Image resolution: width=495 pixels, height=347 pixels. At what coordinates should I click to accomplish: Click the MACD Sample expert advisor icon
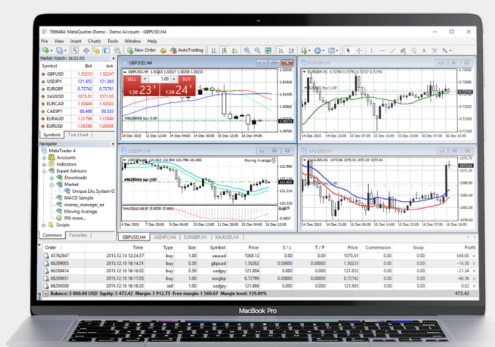[58, 198]
